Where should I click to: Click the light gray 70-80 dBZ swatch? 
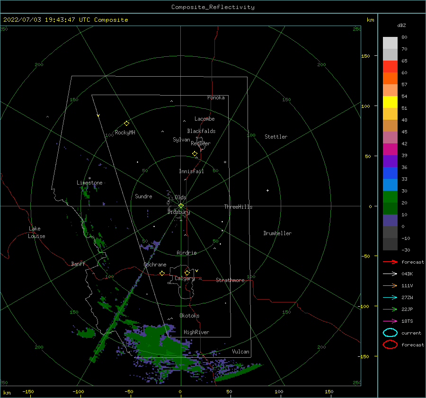click(390, 43)
